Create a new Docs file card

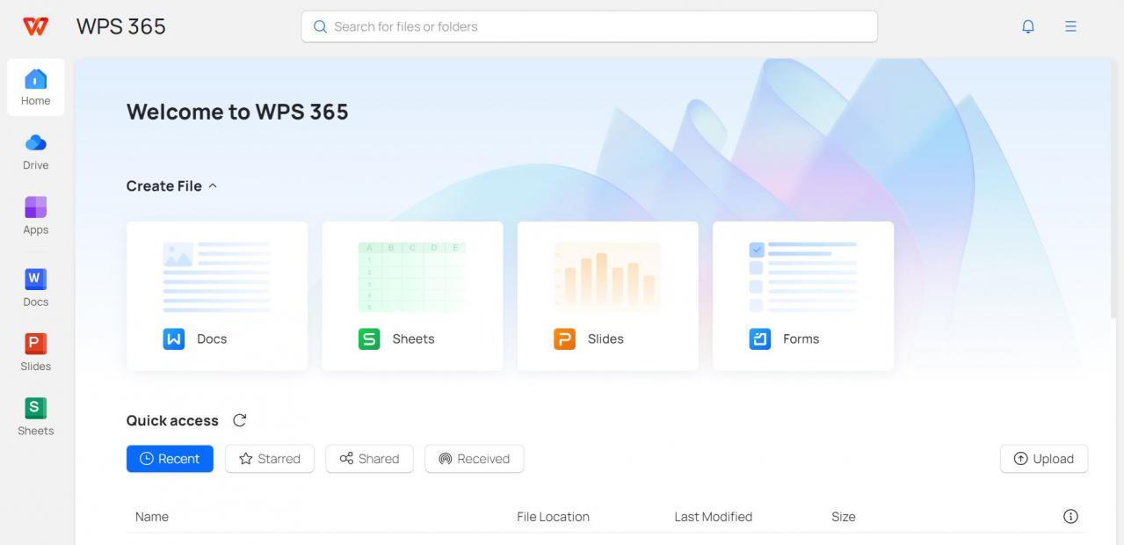pyautogui.click(x=217, y=296)
